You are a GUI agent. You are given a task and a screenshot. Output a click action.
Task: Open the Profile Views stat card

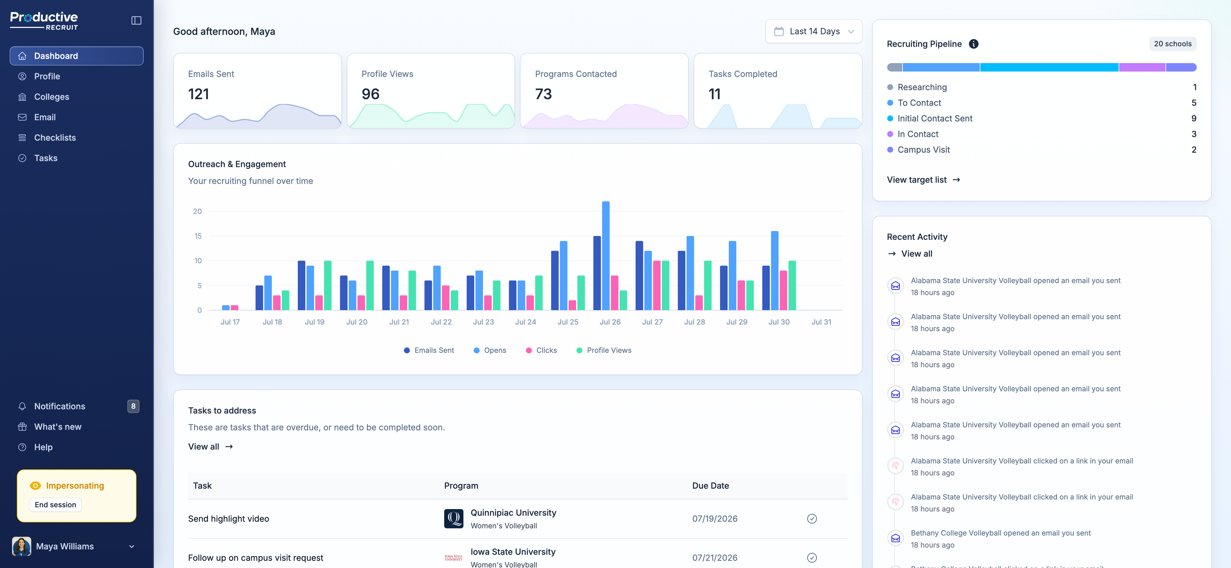tap(431, 91)
